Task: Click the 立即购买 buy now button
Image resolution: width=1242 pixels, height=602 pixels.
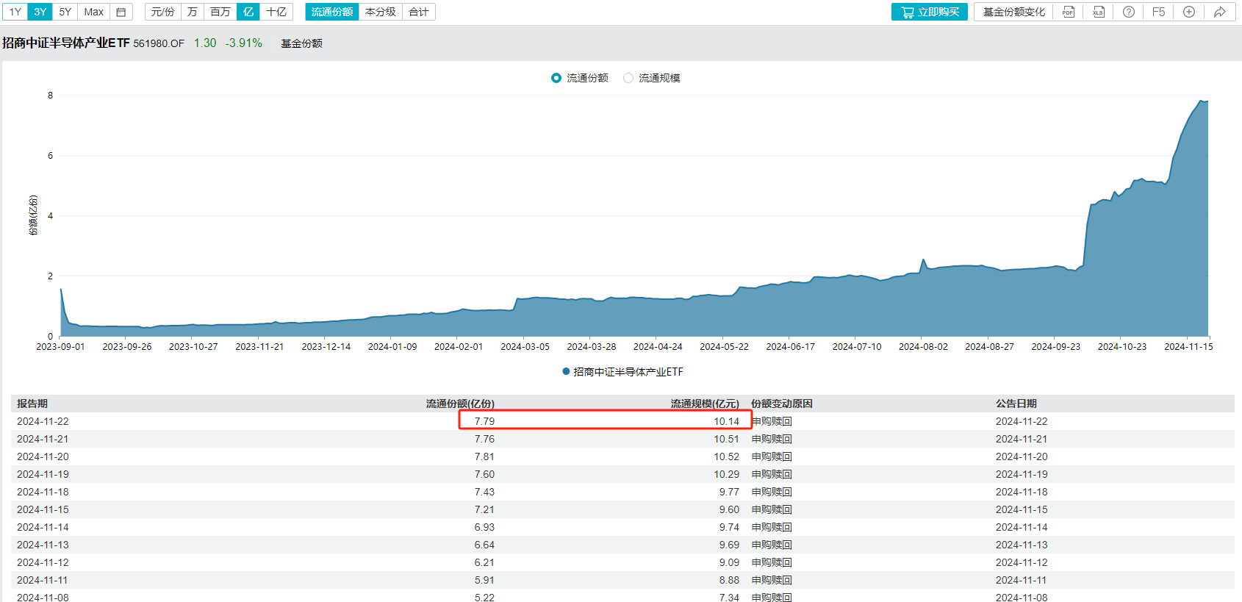Action: (930, 12)
